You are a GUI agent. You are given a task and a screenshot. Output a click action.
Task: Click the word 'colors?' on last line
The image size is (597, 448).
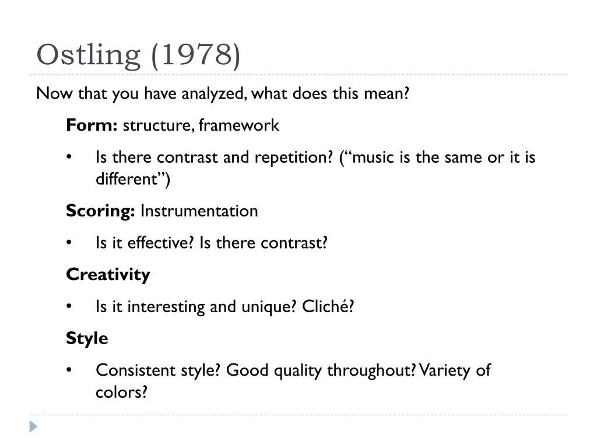point(121,392)
